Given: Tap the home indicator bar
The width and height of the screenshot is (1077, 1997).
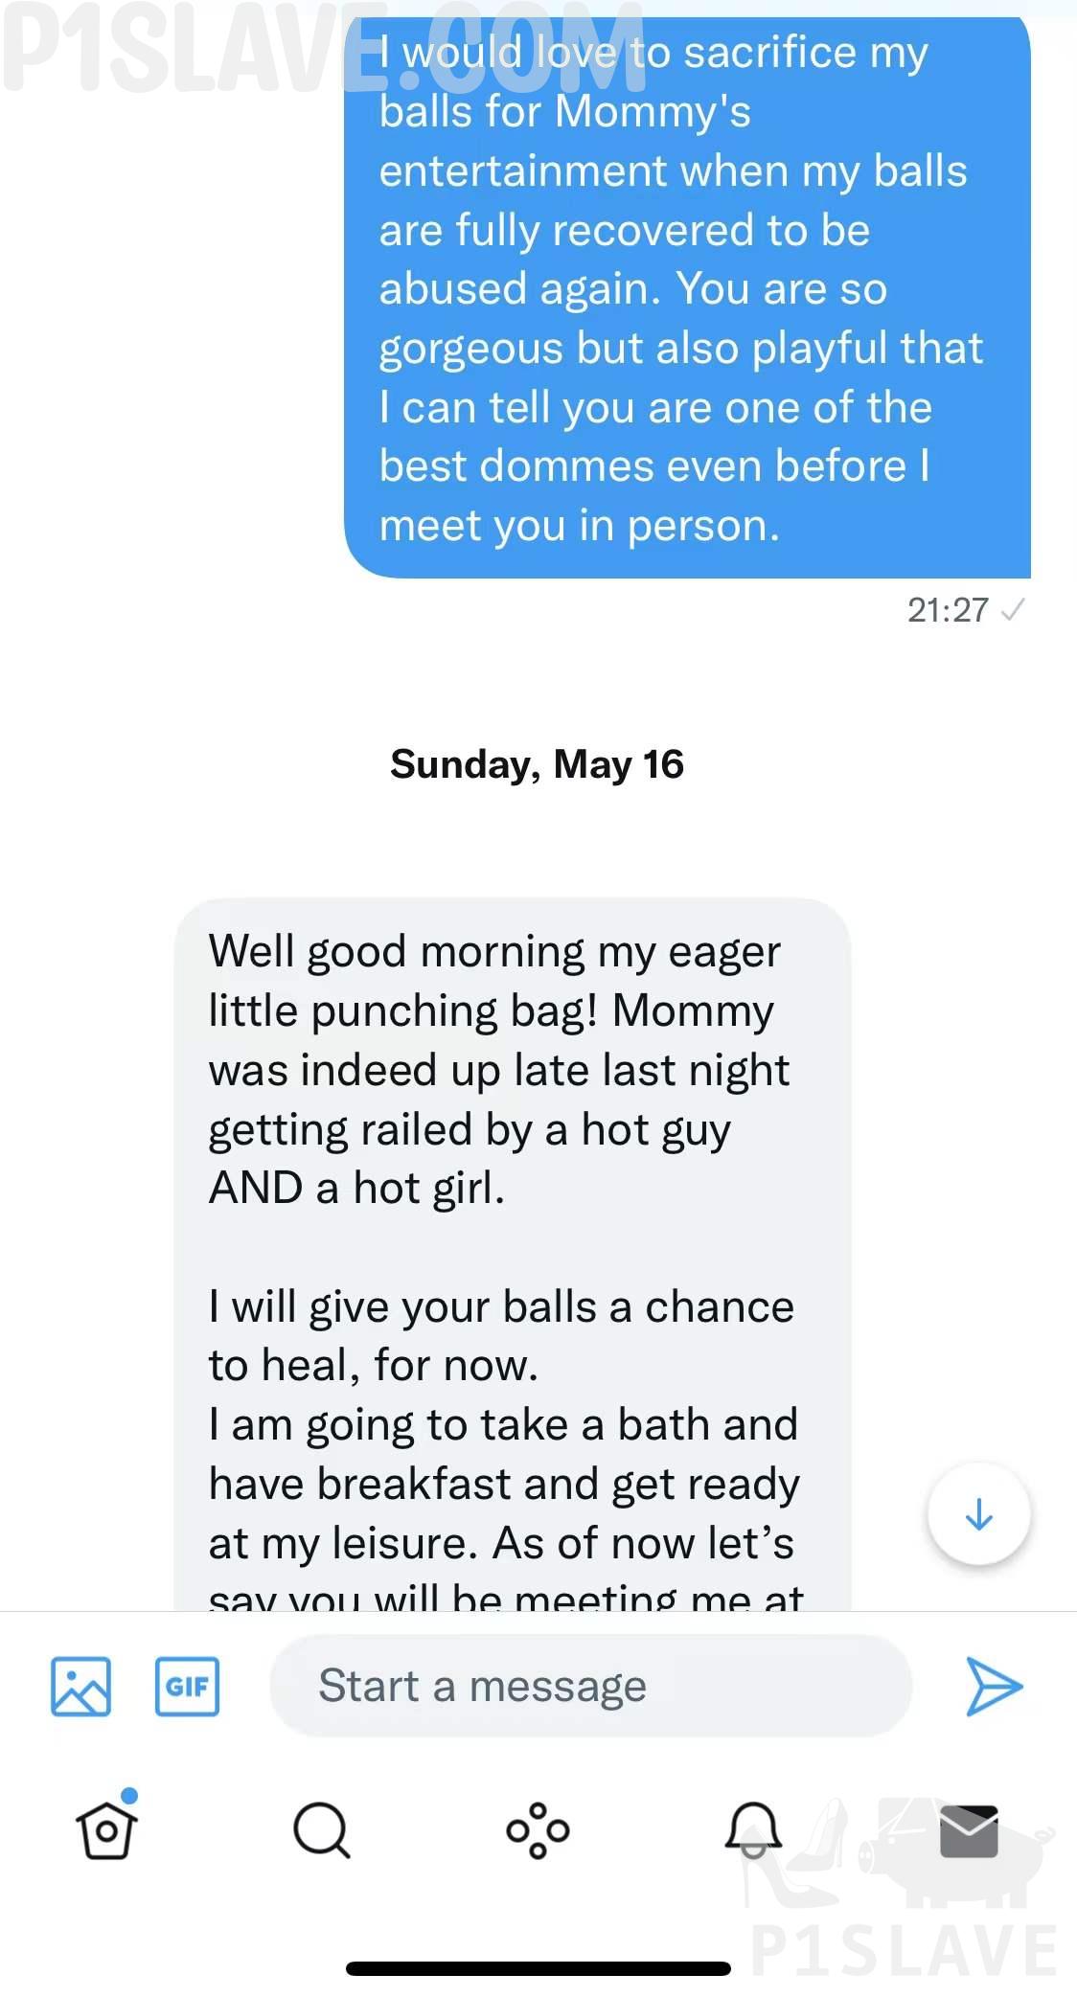Looking at the screenshot, I should [538, 1968].
